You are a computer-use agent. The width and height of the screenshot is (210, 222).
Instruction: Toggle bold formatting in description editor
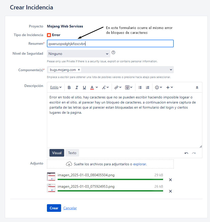69,87
